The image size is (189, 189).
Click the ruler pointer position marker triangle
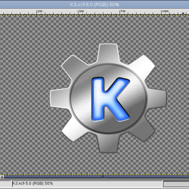(183, 14)
